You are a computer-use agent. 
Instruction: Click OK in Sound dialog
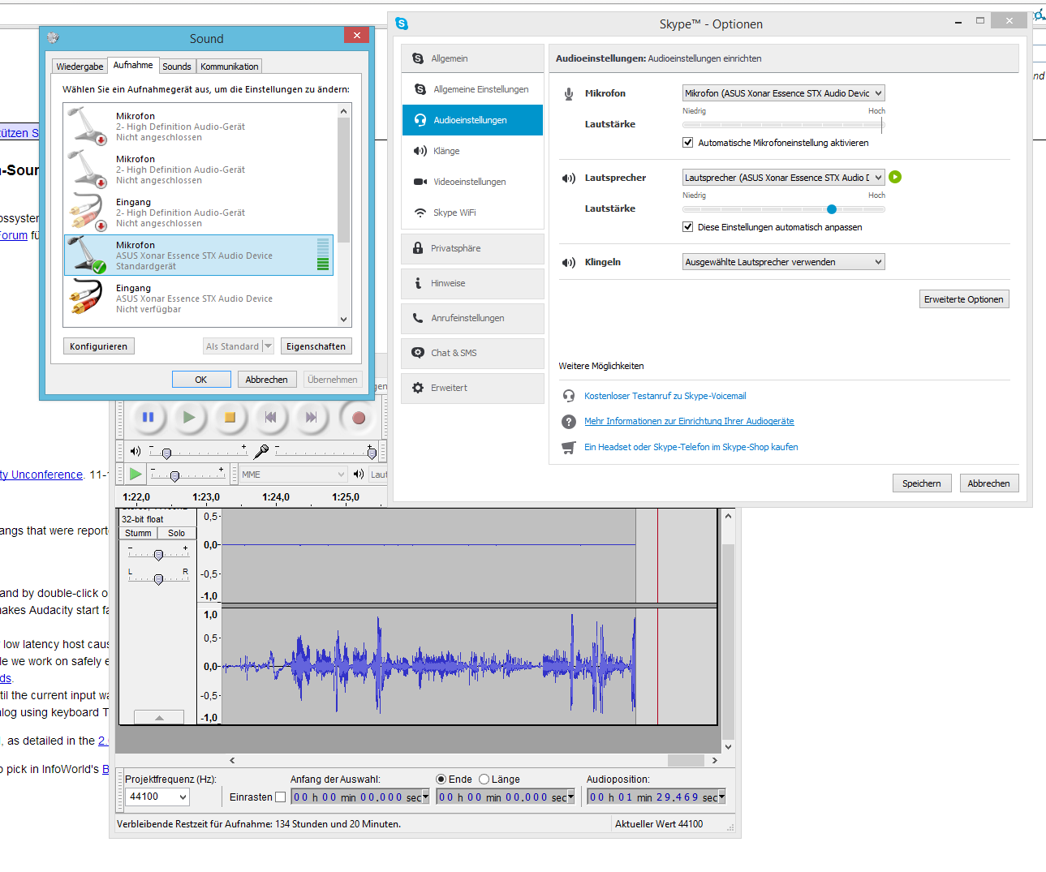[201, 380]
